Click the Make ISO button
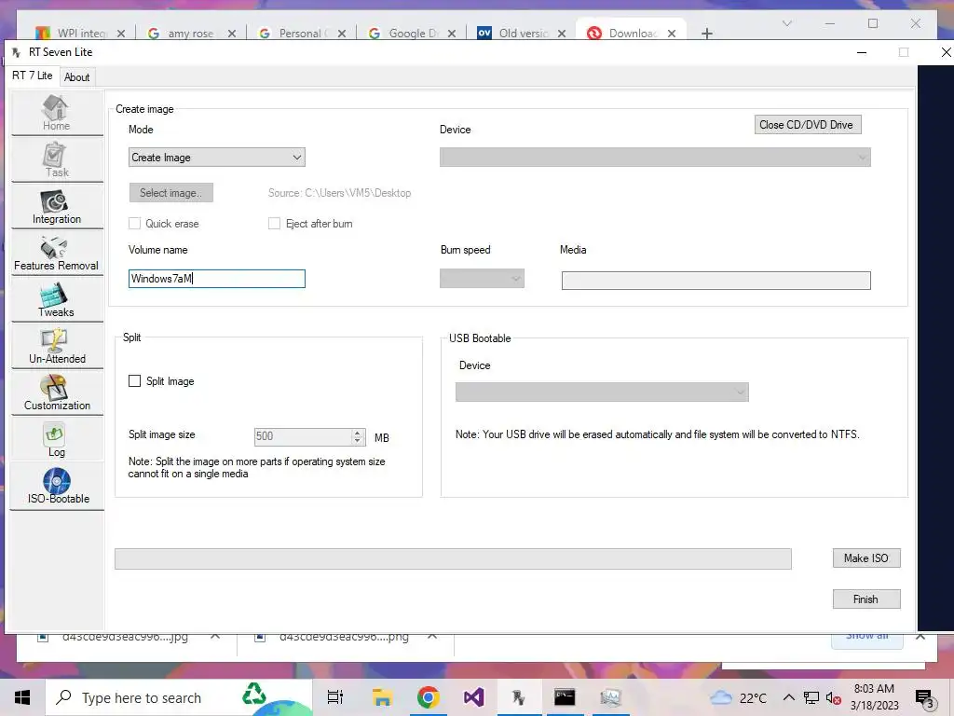 tap(866, 558)
